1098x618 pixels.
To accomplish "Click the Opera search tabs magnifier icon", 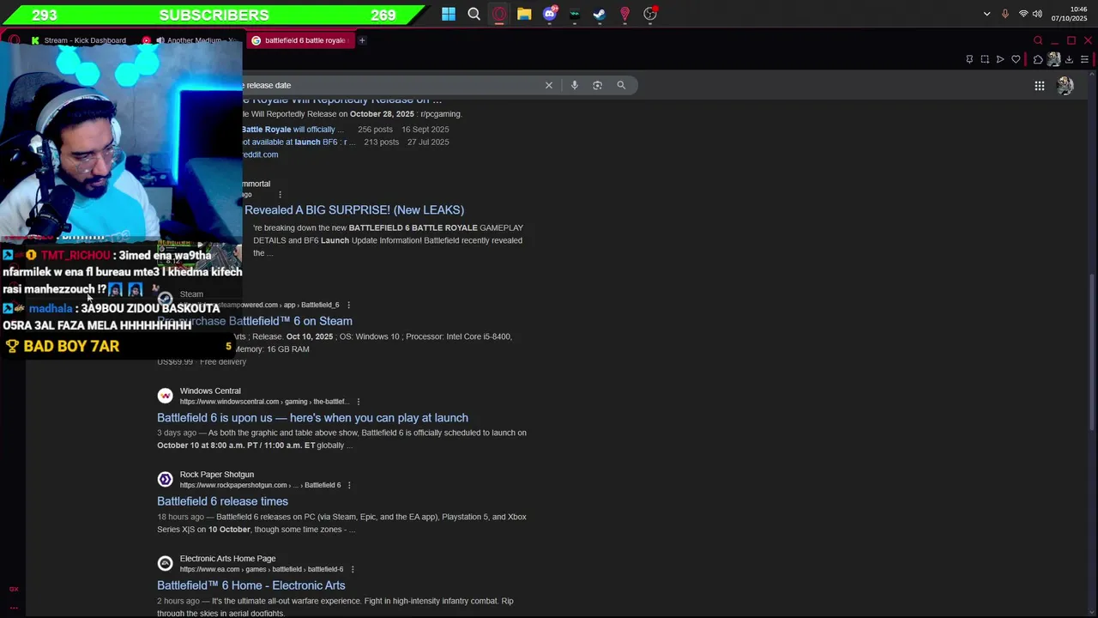I will [x=1038, y=40].
